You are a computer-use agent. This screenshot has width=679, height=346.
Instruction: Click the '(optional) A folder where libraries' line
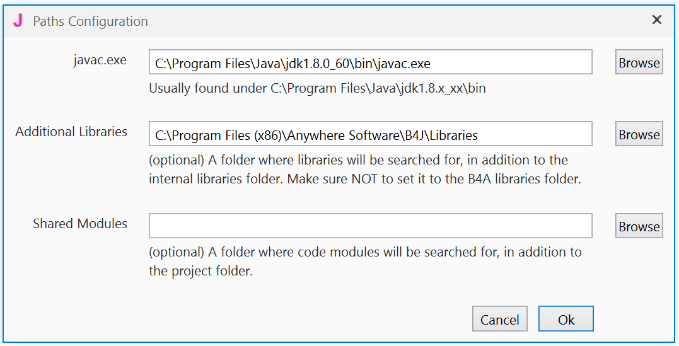(x=358, y=160)
